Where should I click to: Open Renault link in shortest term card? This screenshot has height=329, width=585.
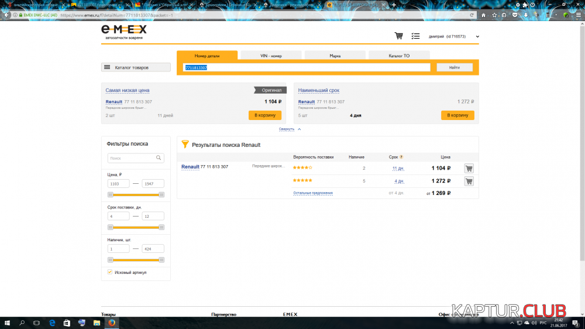307,102
